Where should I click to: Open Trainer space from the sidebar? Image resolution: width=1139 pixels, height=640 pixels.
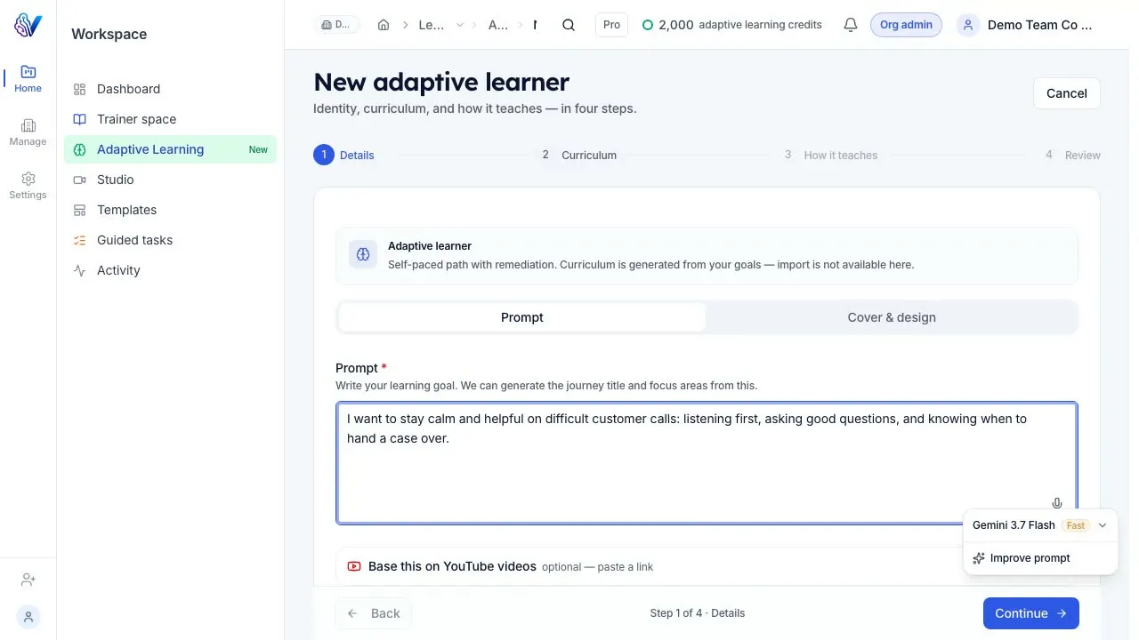tap(170, 119)
